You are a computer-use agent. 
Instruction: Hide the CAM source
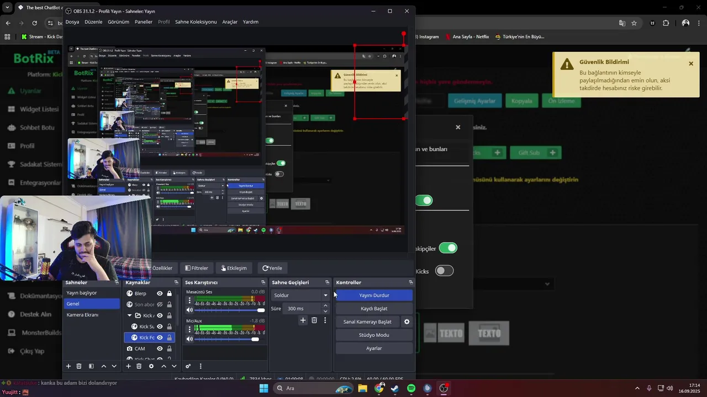tap(160, 348)
